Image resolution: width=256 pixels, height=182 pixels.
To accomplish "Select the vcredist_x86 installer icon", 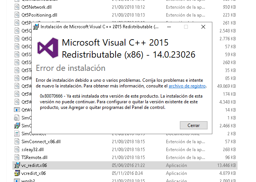I will pos(17,173).
